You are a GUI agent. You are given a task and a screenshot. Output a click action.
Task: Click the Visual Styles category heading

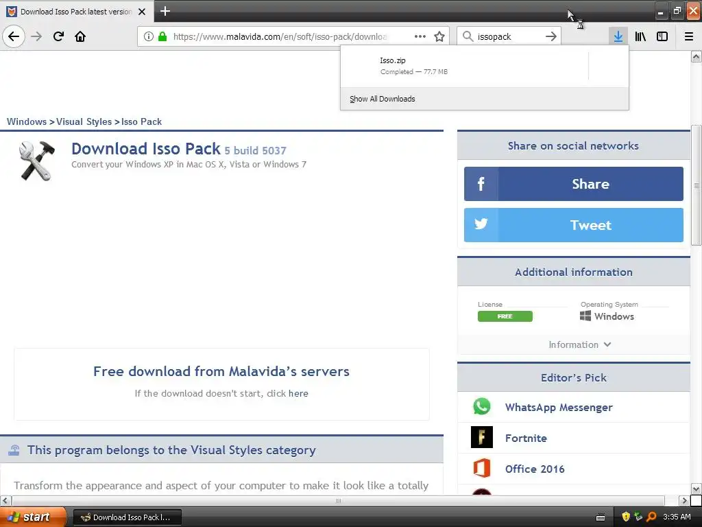(171, 450)
